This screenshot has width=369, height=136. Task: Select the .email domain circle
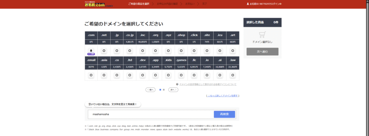(91, 75)
